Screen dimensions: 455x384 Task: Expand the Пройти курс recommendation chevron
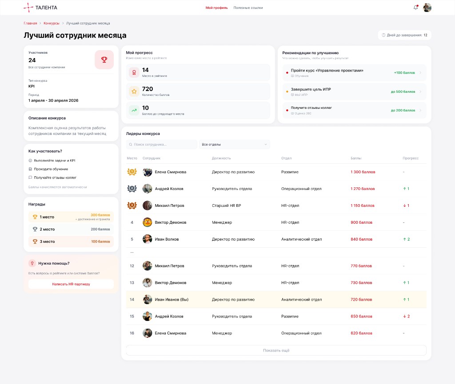click(x=420, y=73)
